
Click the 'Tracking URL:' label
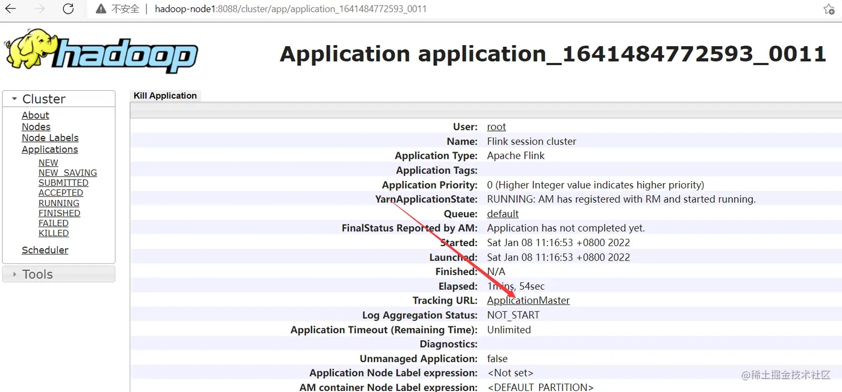[445, 301]
